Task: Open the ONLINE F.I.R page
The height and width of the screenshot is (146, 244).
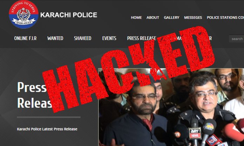Action: tap(25, 38)
